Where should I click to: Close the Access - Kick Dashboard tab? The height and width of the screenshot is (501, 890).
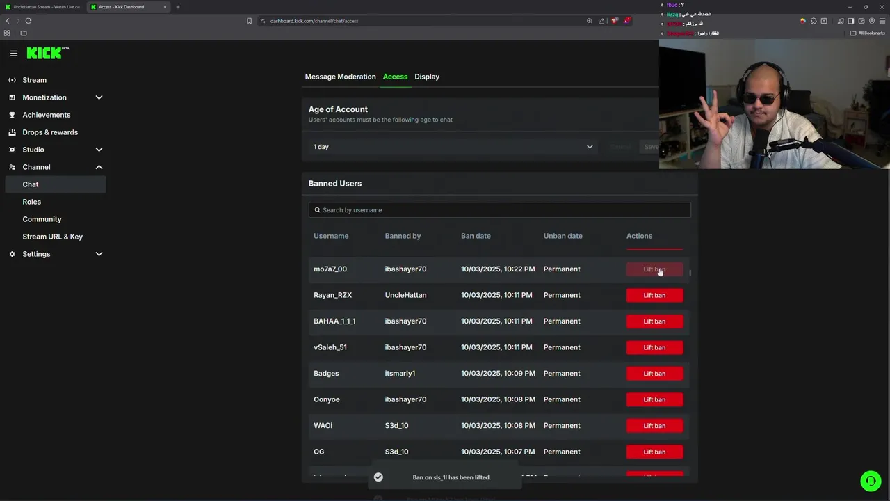165,7
